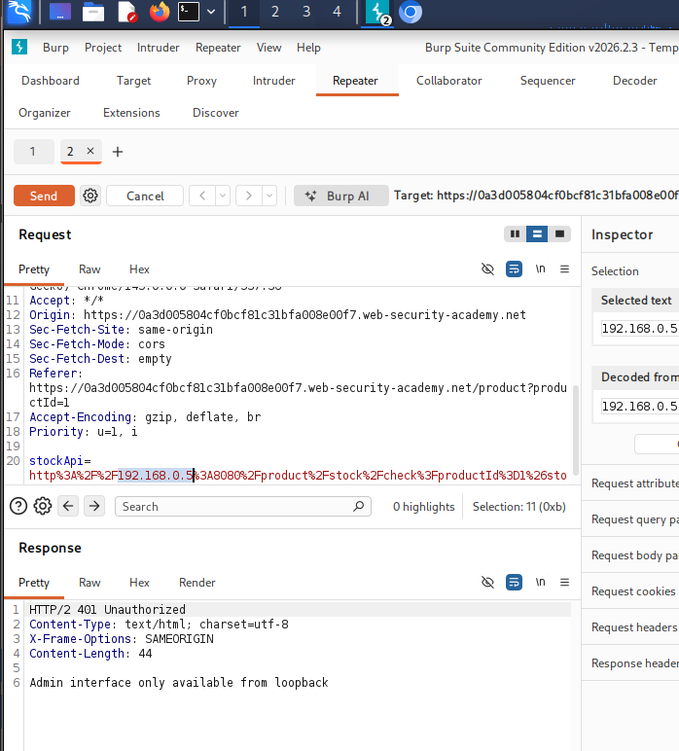This screenshot has width=679, height=751.
Task: Expand the forward history dropdown
Action: coord(269,196)
